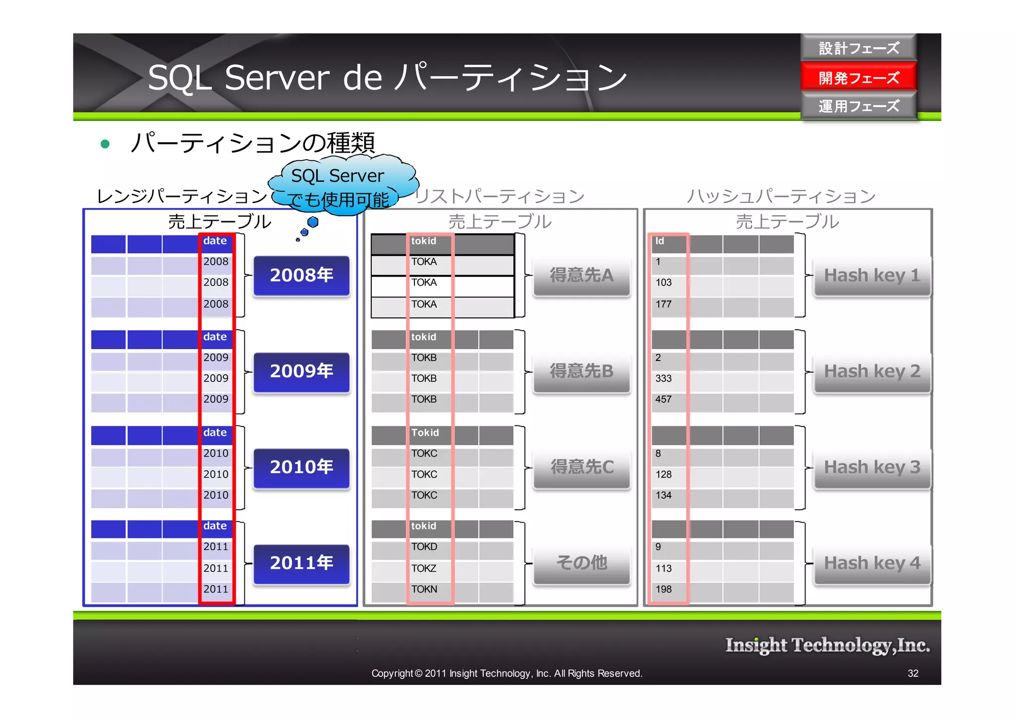
Task: Click the リストパーティション heading
Action: point(500,196)
